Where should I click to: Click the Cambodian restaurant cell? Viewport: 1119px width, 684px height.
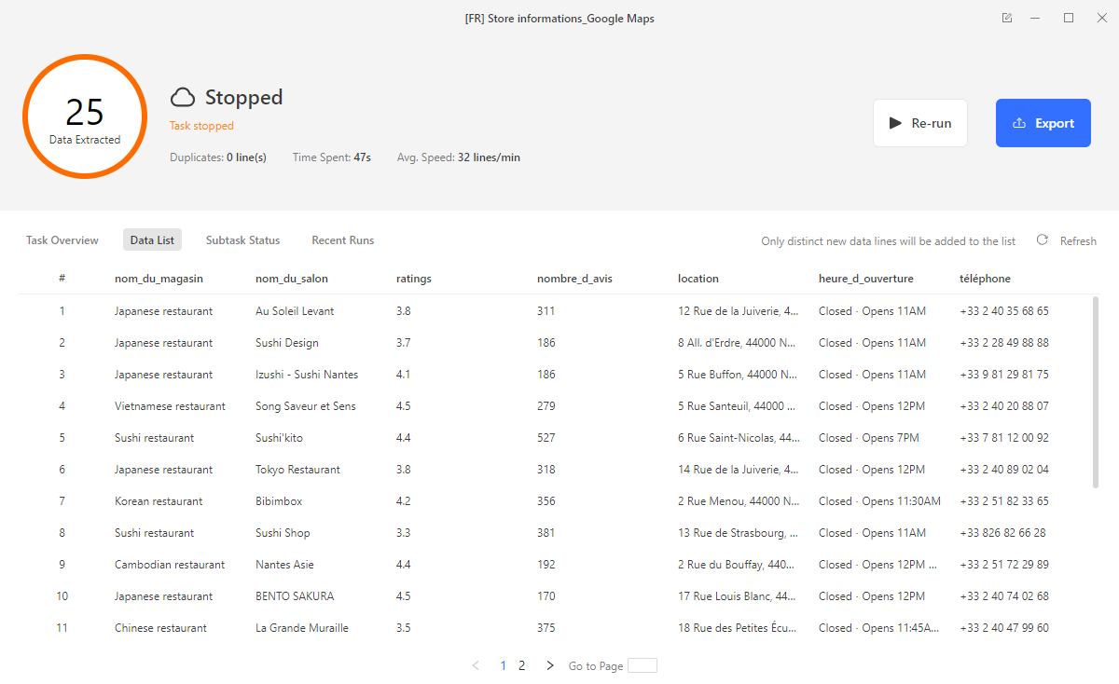pyautogui.click(x=170, y=565)
